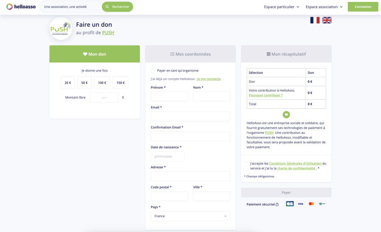Click the Connexion button

pos(363,7)
